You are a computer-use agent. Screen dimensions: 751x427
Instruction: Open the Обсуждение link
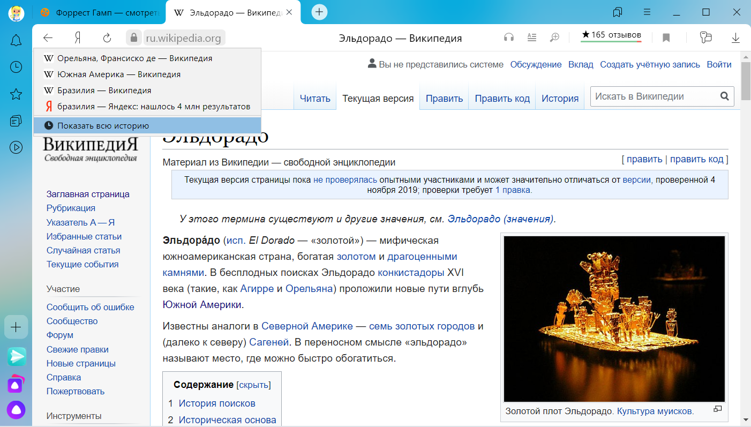tap(536, 64)
